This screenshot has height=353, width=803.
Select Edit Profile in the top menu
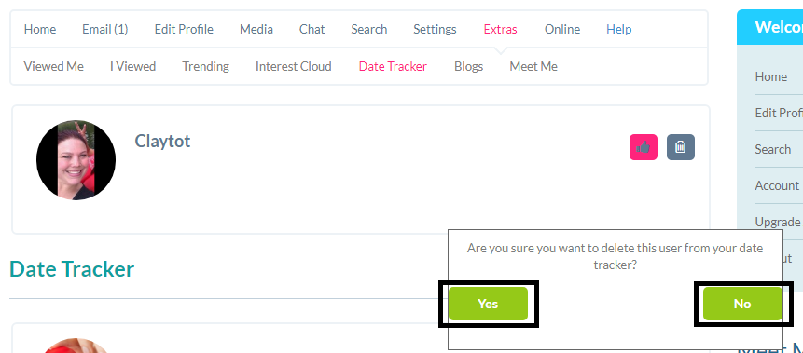pyautogui.click(x=184, y=29)
